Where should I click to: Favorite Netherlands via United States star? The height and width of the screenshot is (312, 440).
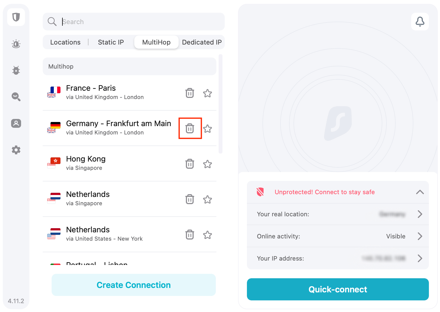(x=208, y=235)
